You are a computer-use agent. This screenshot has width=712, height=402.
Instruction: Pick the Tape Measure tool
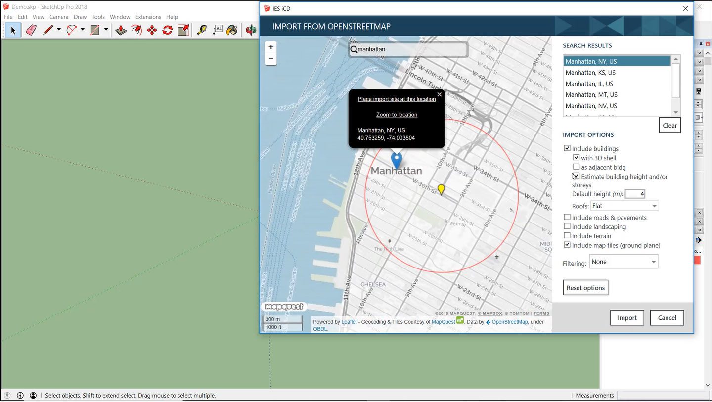click(x=202, y=30)
